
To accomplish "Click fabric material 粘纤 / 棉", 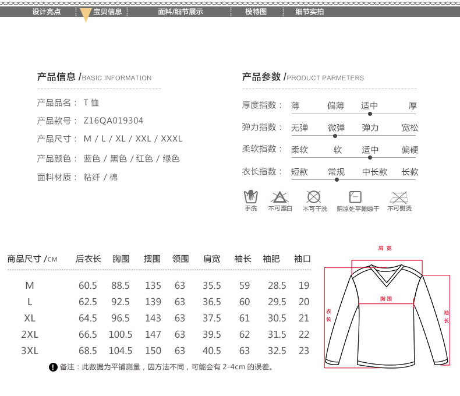I will point(100,177).
